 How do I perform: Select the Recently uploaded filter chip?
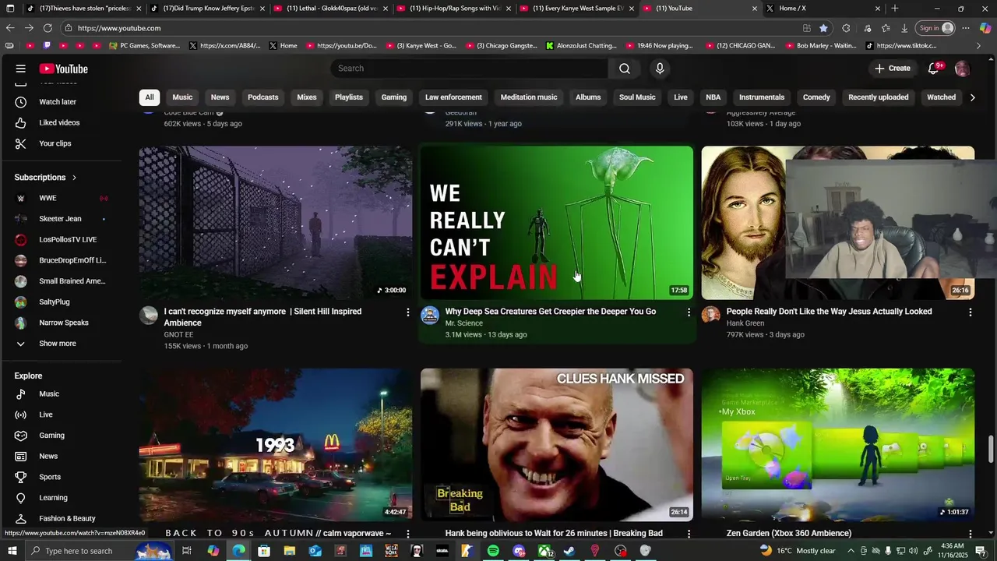[x=878, y=97]
